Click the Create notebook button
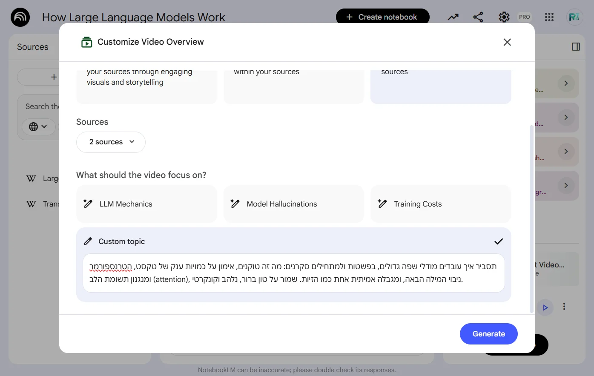The width and height of the screenshot is (594, 376). coord(382,17)
